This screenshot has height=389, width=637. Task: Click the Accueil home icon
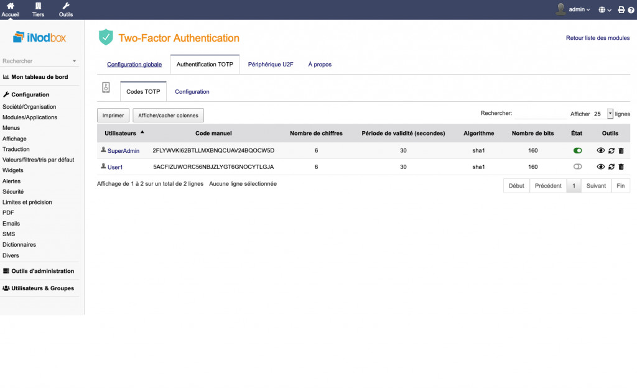[11, 6]
